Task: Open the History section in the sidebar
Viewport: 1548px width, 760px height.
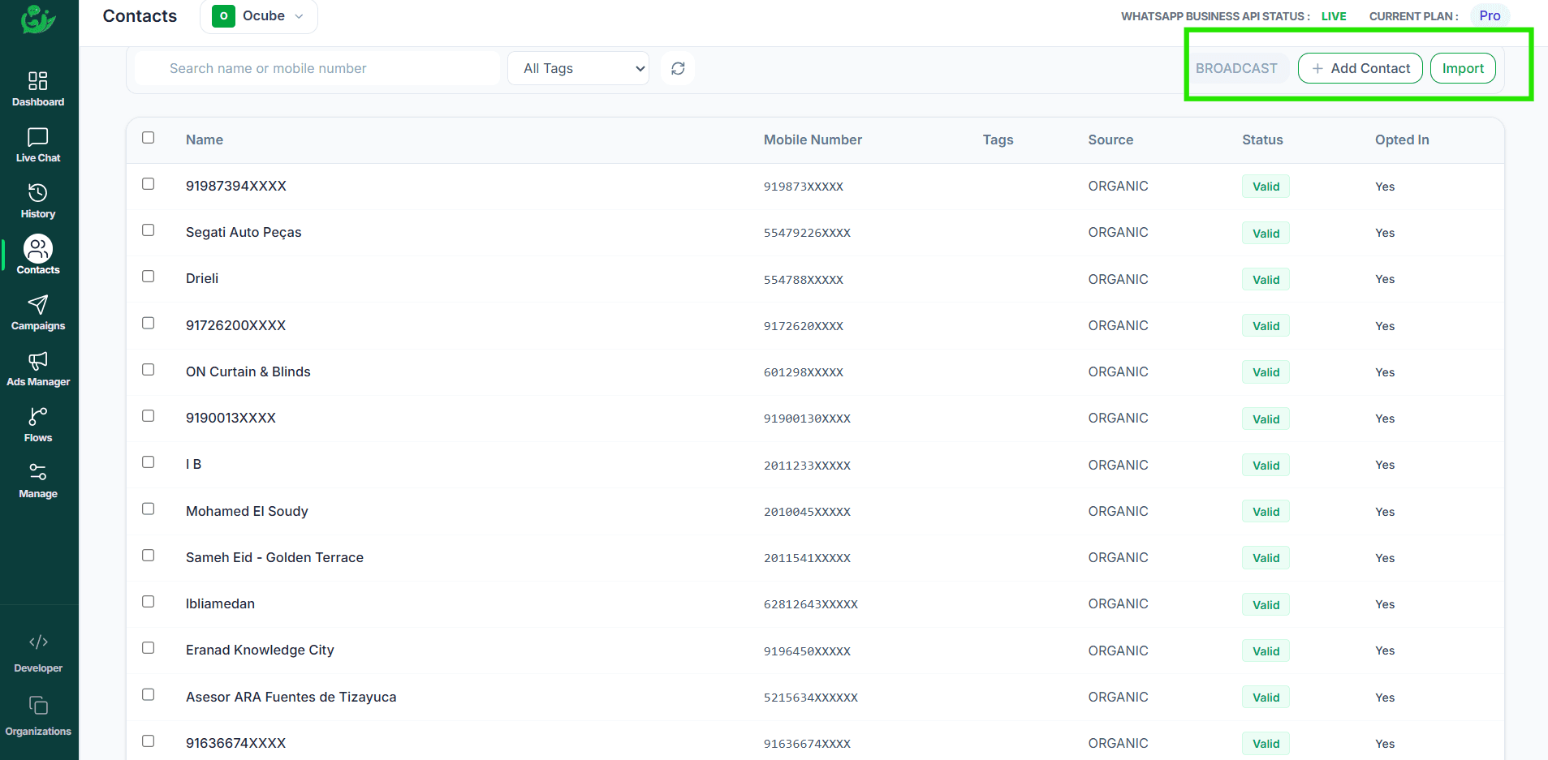Action: (x=38, y=201)
